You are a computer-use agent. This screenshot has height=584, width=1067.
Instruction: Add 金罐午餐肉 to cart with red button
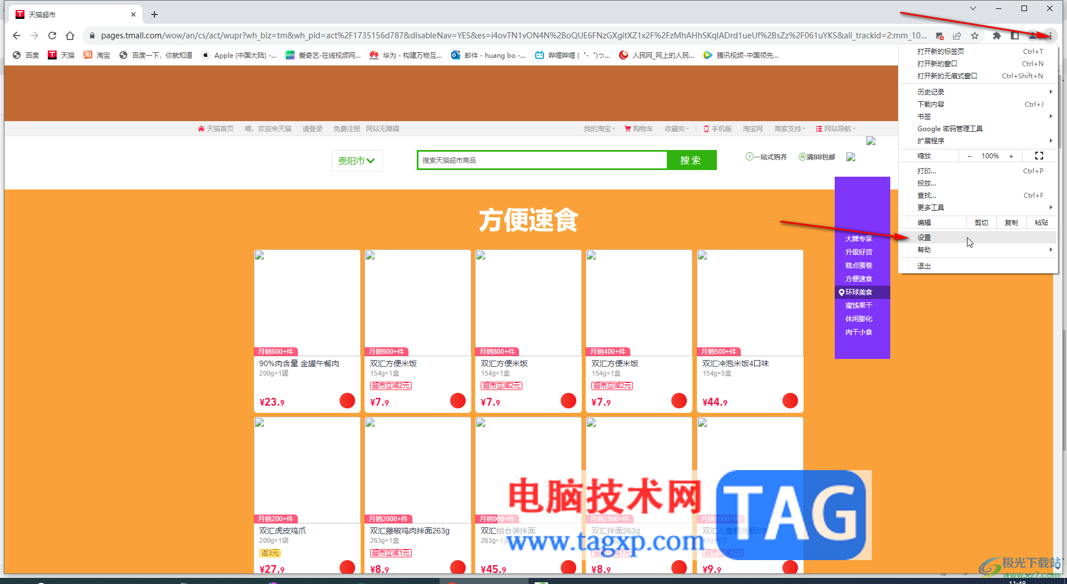tap(347, 401)
